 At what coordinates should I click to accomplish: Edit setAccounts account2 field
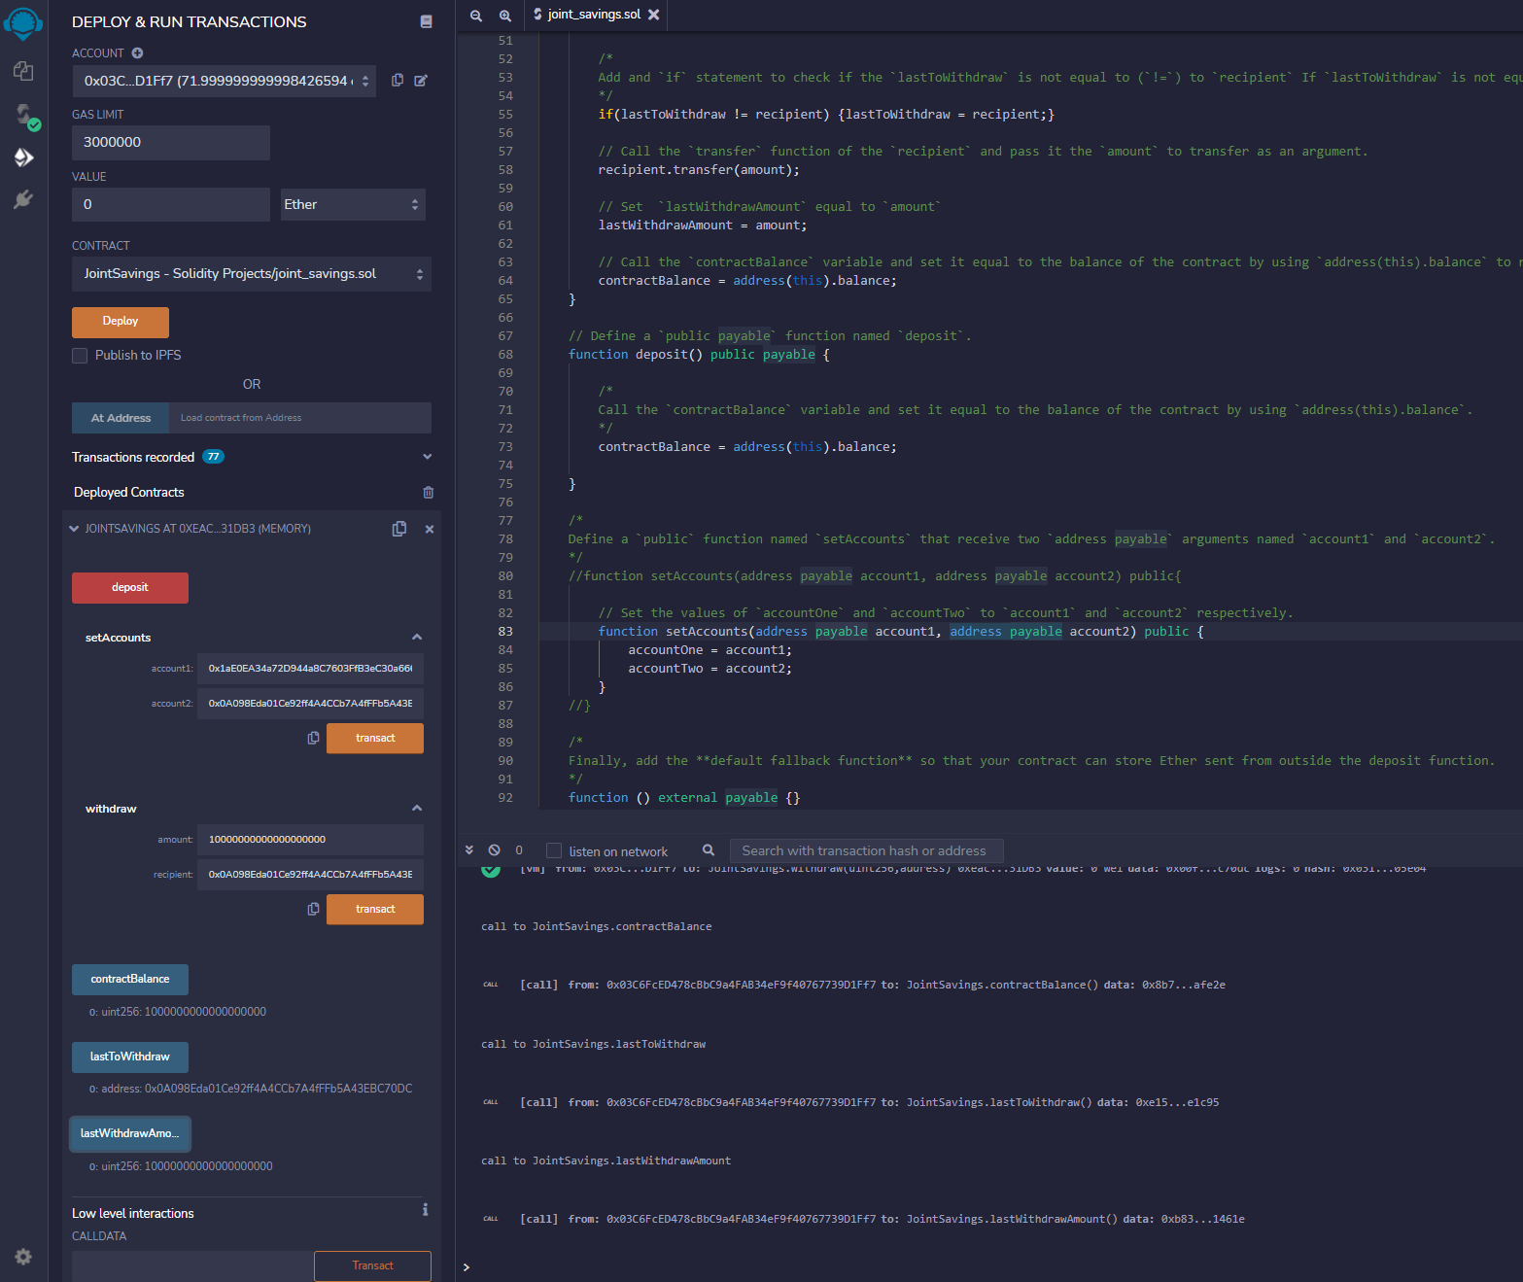(310, 704)
